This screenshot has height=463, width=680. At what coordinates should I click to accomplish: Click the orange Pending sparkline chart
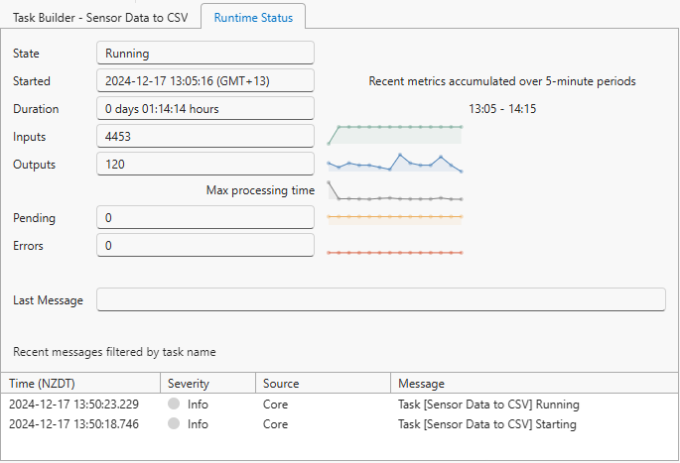pos(395,219)
